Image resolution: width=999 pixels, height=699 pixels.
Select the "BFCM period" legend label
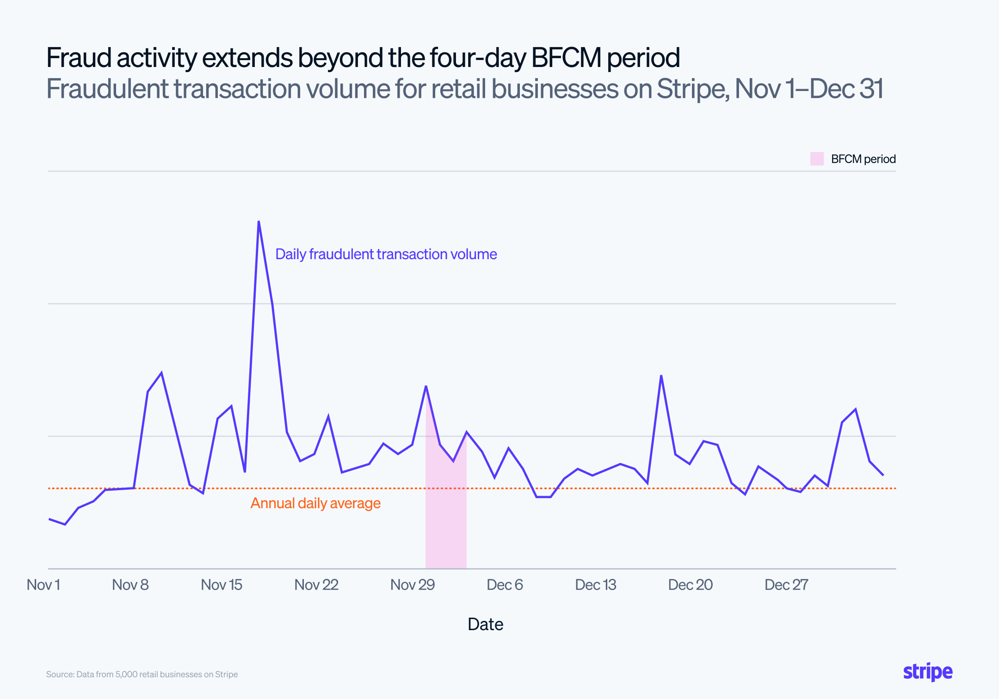(x=863, y=159)
